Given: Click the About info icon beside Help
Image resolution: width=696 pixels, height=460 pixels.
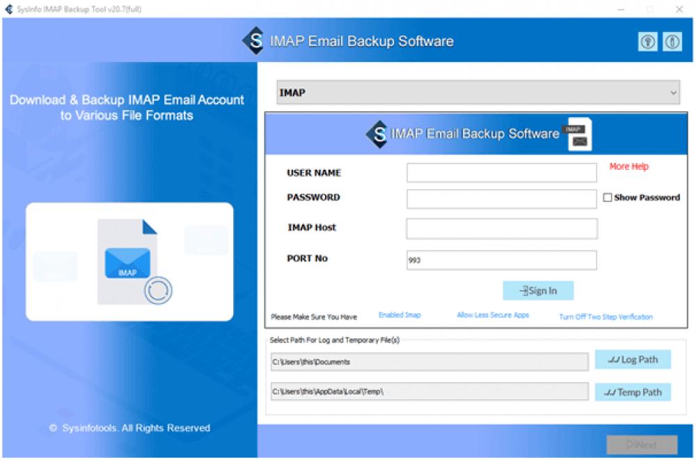Looking at the screenshot, I should coord(672,41).
